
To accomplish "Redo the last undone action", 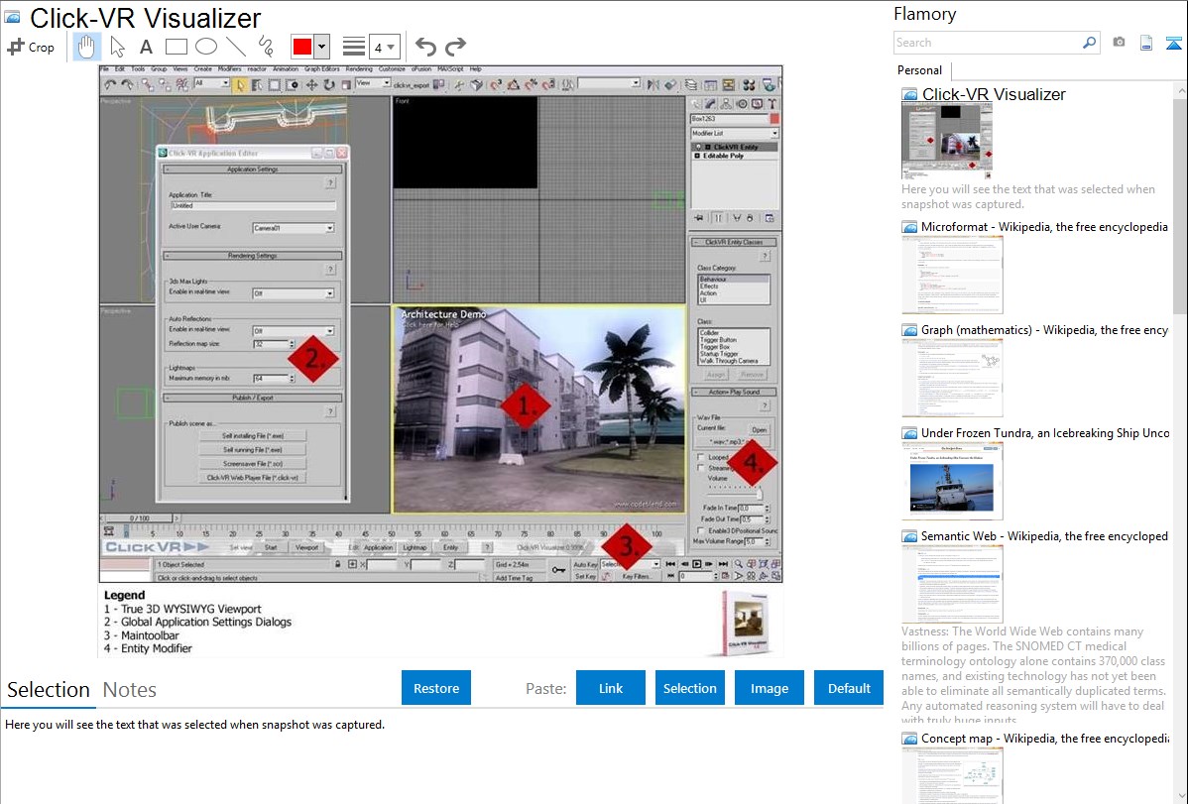I will click(455, 47).
